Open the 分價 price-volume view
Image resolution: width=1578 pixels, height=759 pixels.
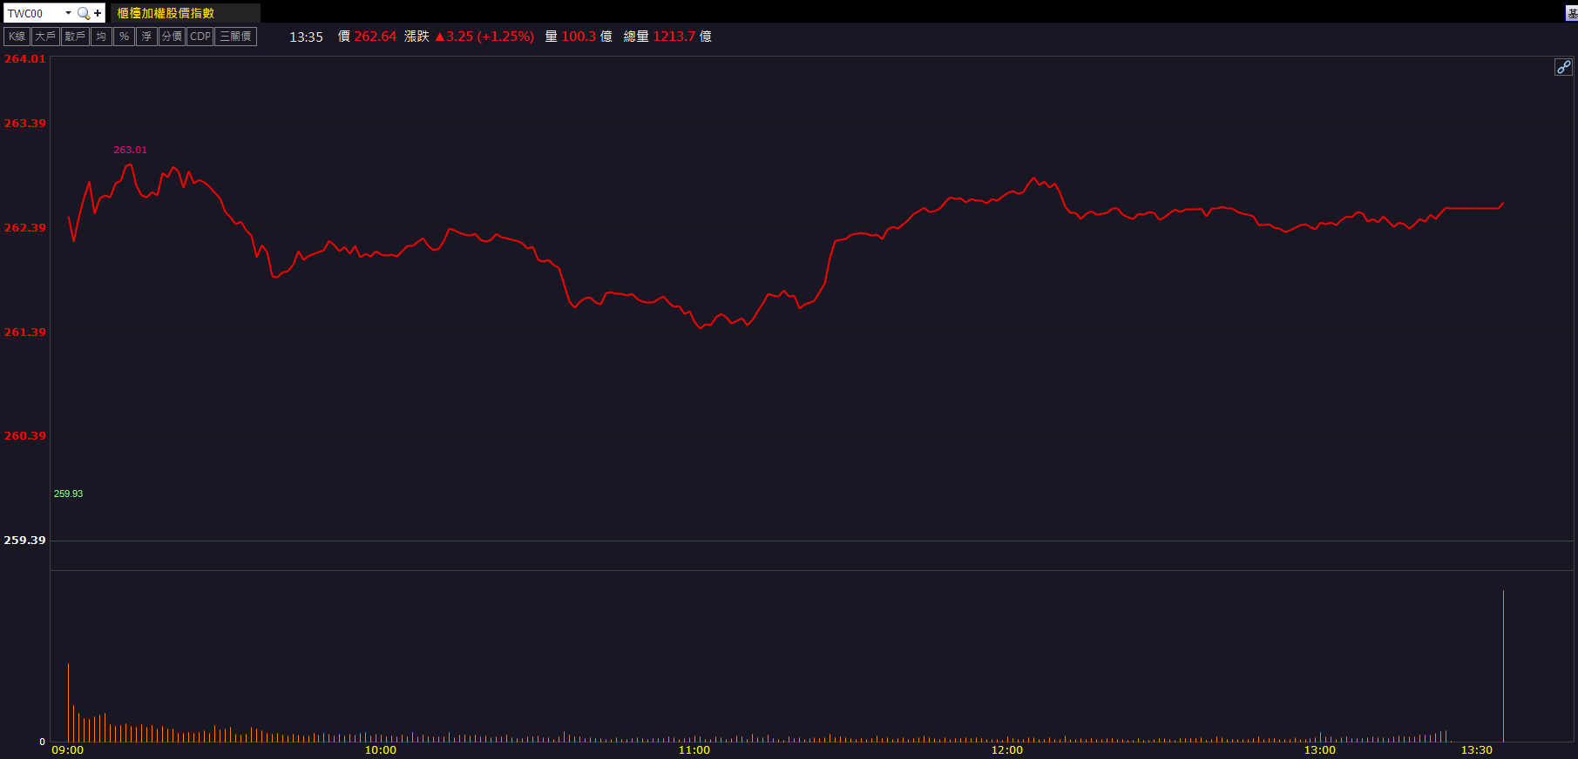pos(172,37)
